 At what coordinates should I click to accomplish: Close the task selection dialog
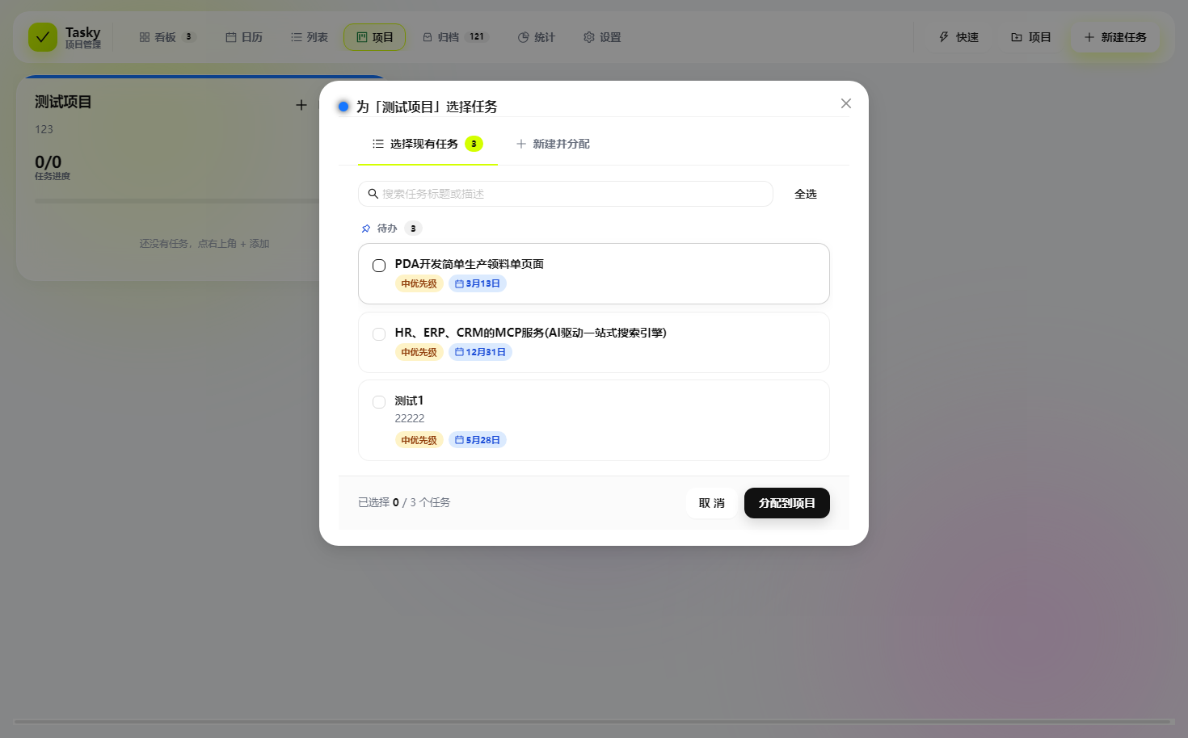(846, 103)
